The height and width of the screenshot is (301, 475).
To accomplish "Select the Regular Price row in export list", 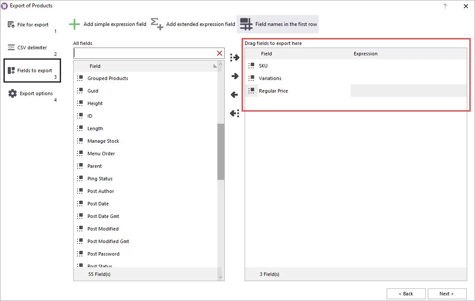I will (x=273, y=91).
